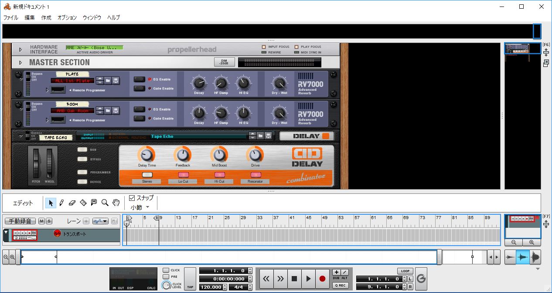This screenshot has width=552, height=293.
Task: Expand Remote Programmer on PLATE reverb
Action: tap(47, 90)
